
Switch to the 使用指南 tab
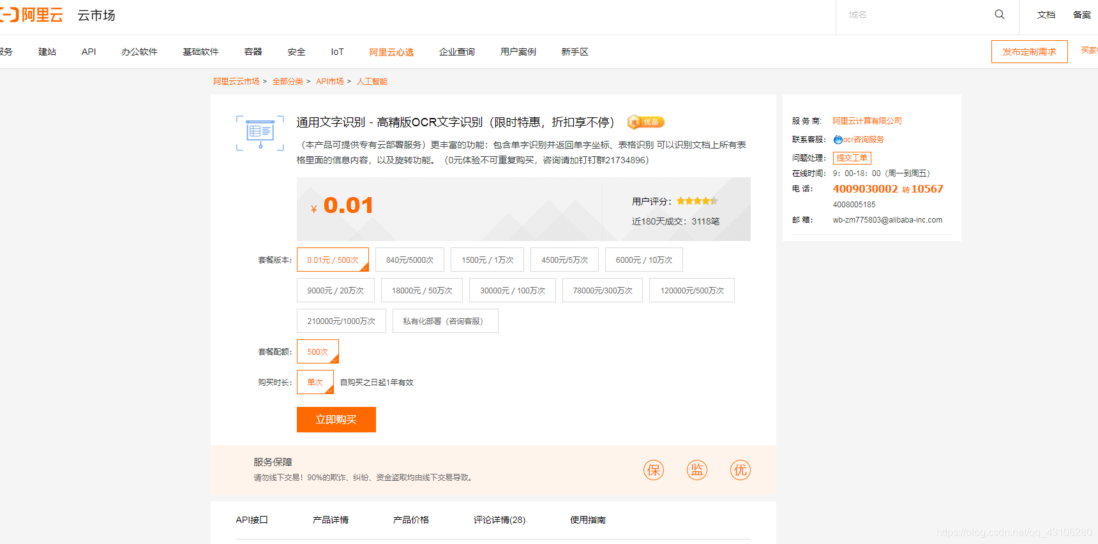tap(588, 520)
